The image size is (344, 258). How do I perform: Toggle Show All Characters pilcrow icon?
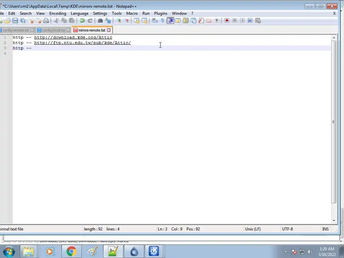(162, 20)
